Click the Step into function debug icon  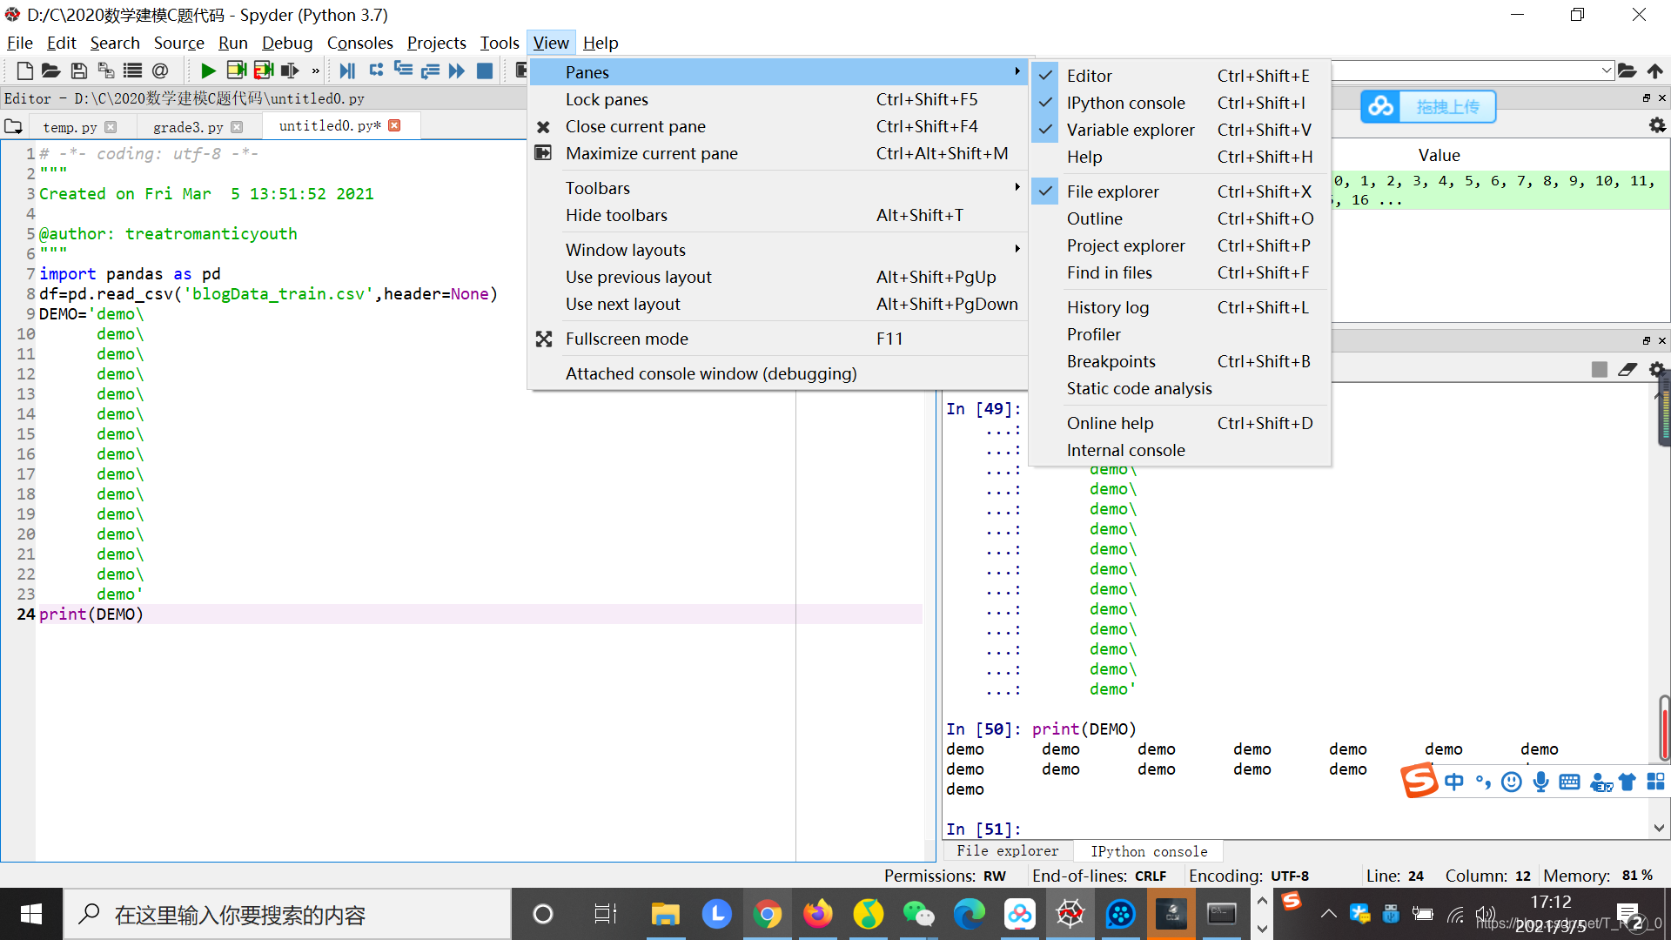click(x=403, y=70)
